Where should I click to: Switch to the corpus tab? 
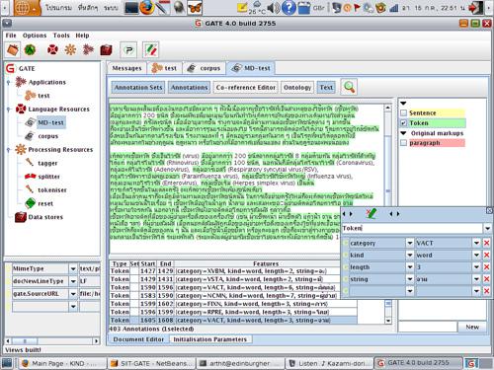point(204,68)
